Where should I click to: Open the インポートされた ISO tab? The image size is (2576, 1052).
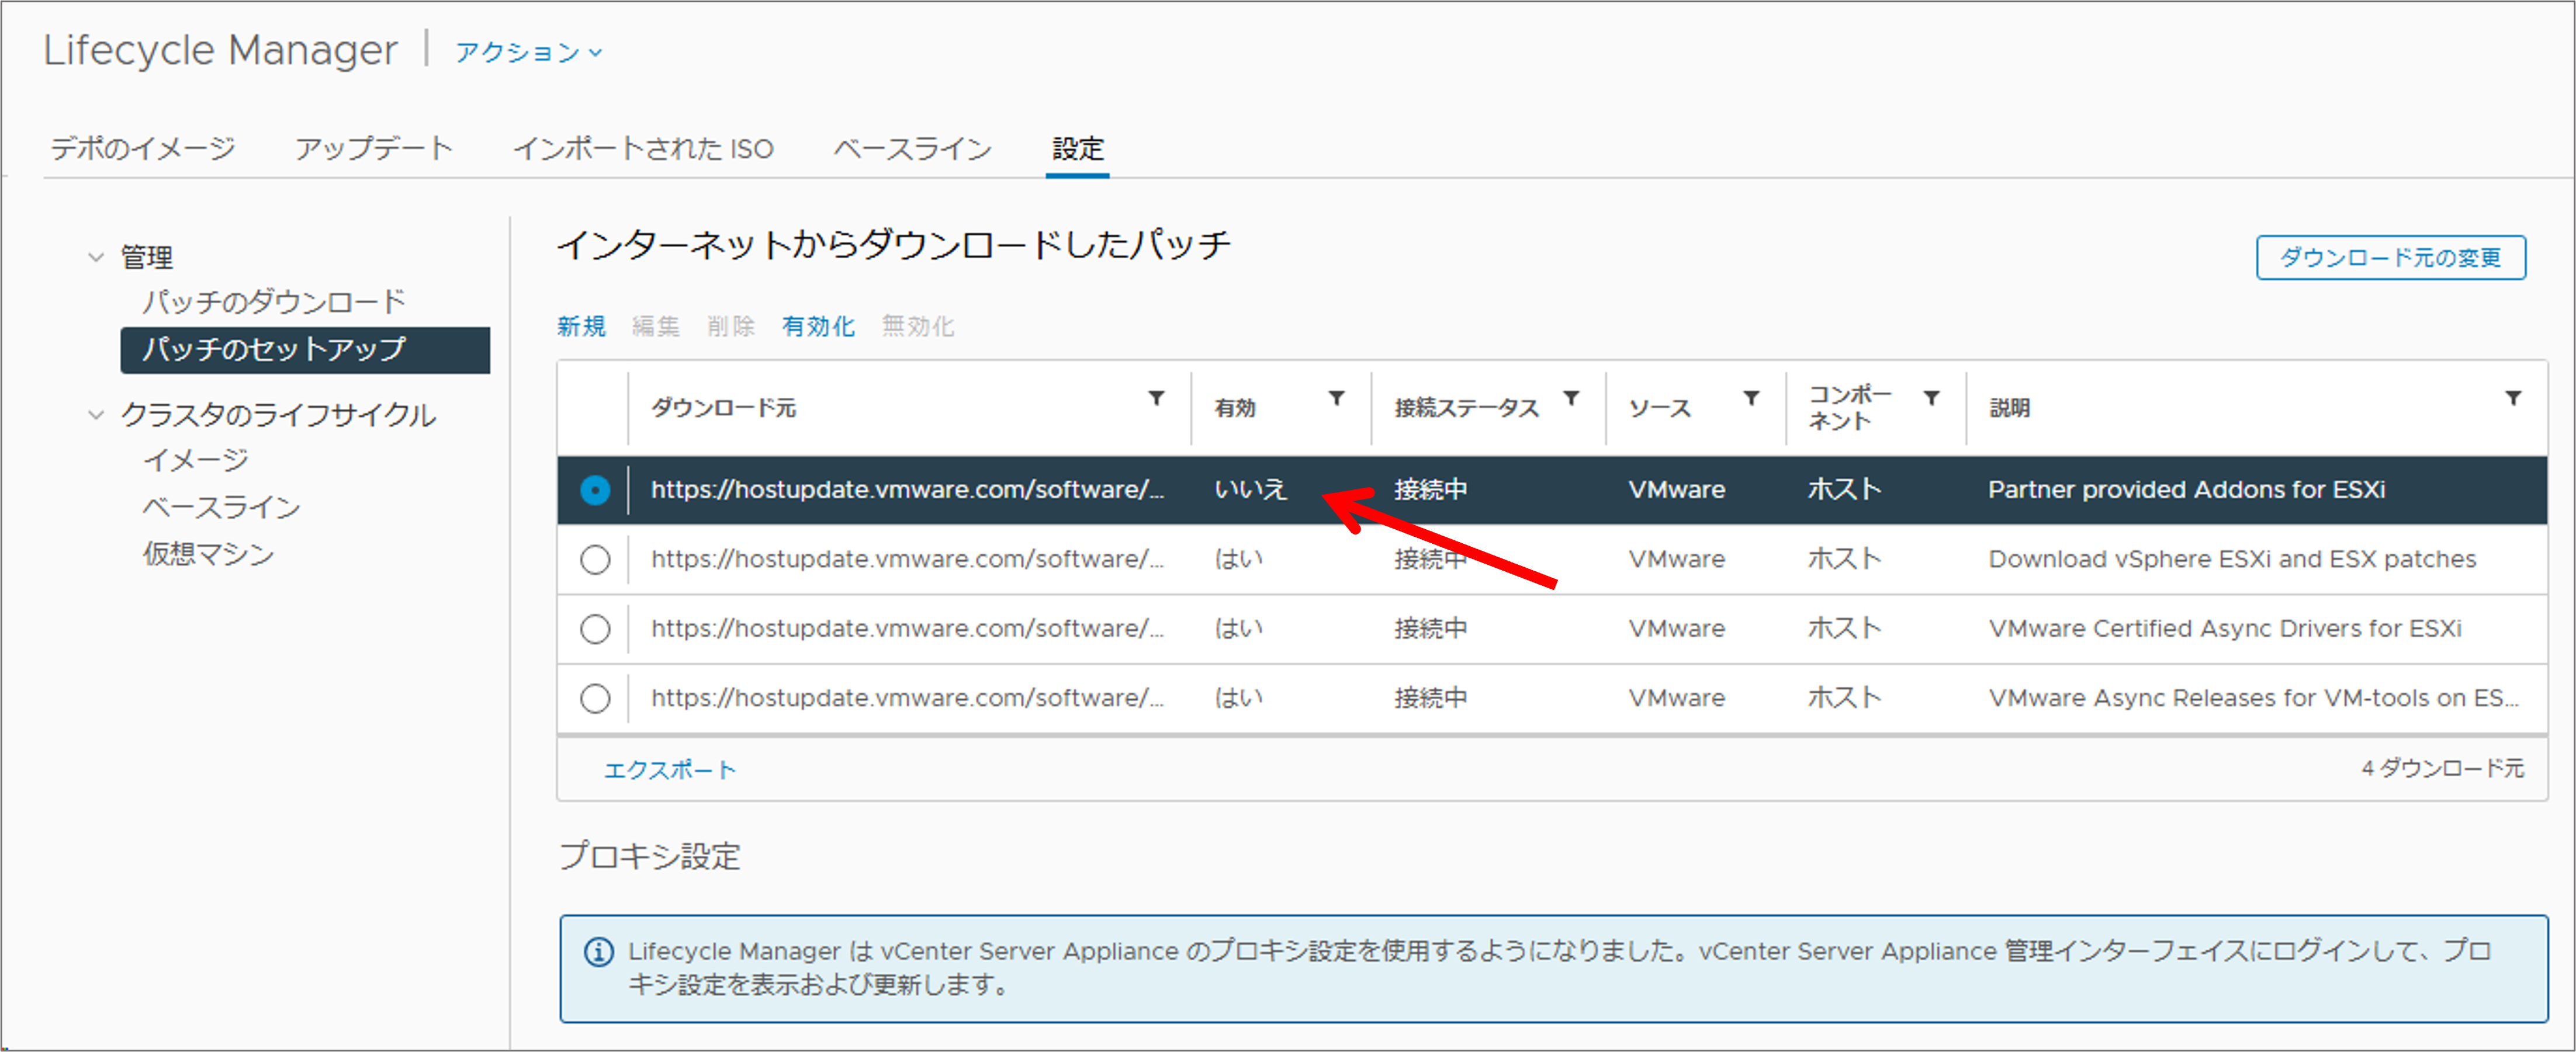tap(643, 149)
